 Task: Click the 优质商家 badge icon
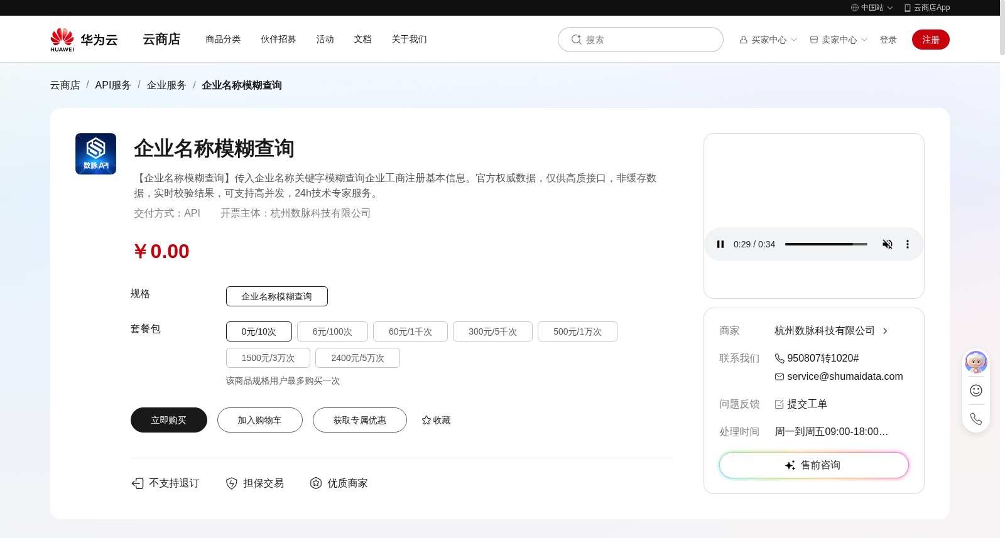[316, 483]
